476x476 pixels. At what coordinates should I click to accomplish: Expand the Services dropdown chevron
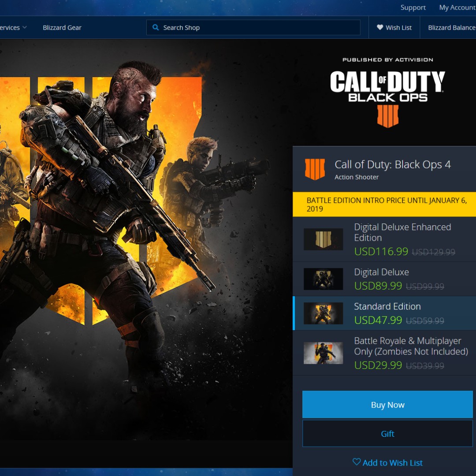[25, 27]
